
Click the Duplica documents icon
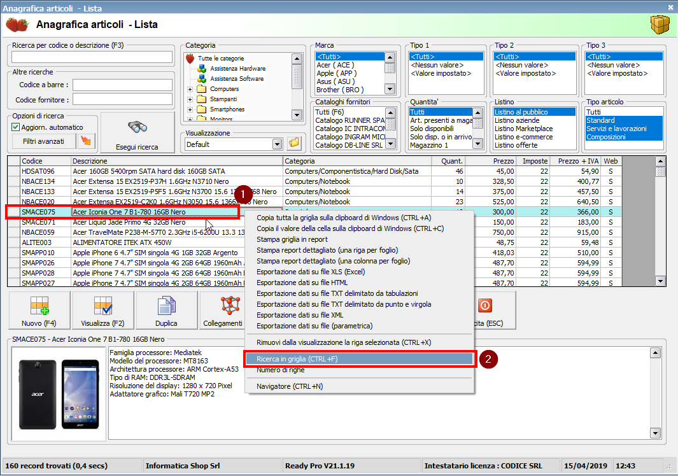[166, 305]
